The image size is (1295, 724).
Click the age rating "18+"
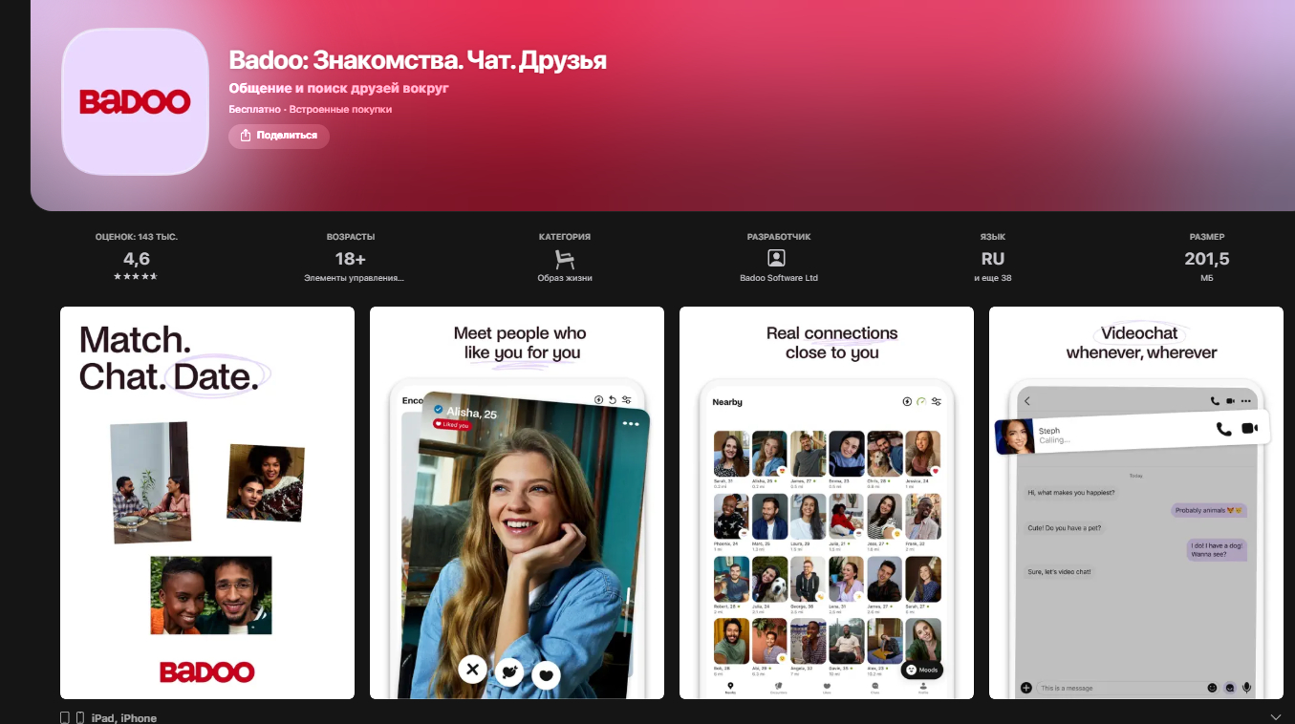tap(351, 259)
